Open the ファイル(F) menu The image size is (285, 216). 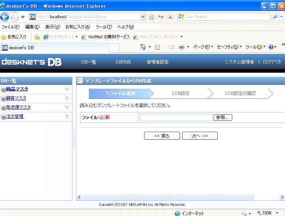10,27
